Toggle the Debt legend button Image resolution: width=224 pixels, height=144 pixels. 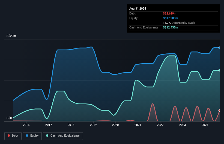pyautogui.click(x=13, y=136)
